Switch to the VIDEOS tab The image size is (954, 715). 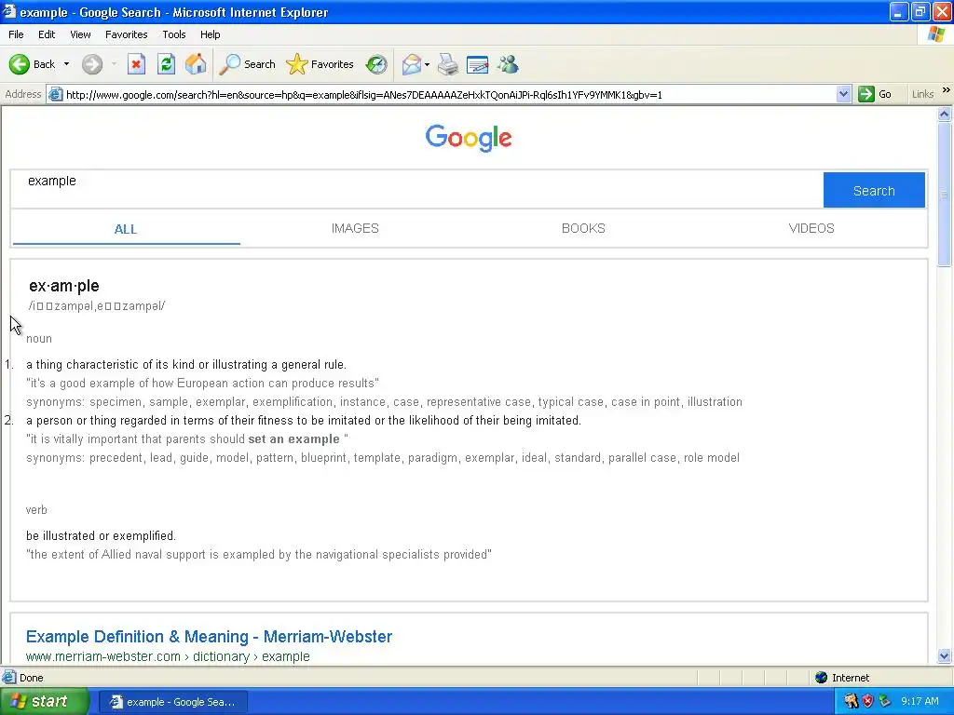pos(811,229)
